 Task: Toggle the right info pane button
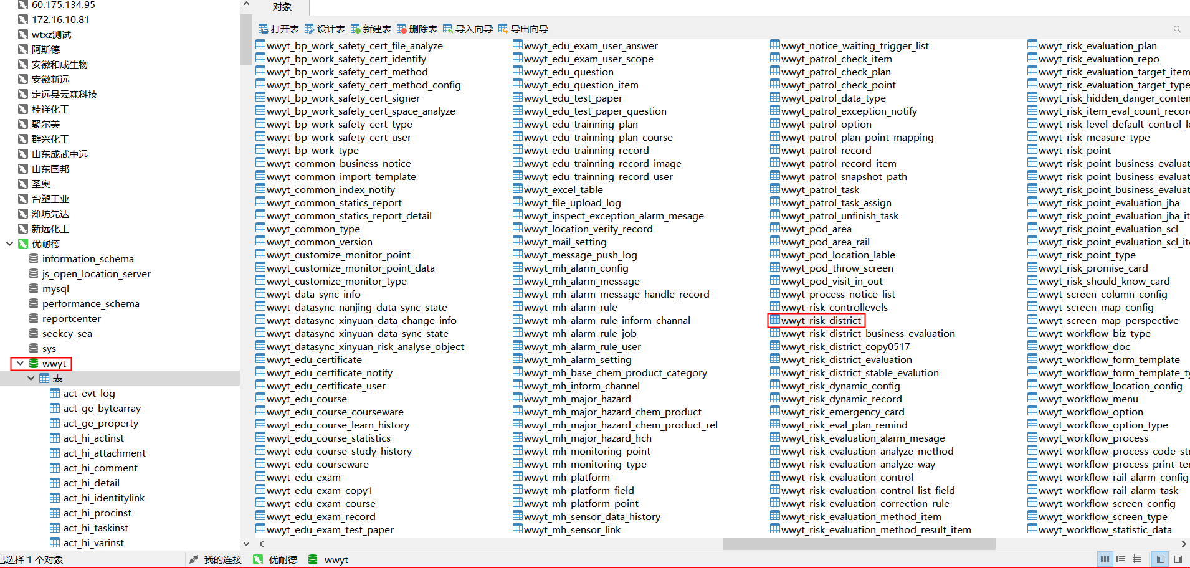[x=1178, y=559]
